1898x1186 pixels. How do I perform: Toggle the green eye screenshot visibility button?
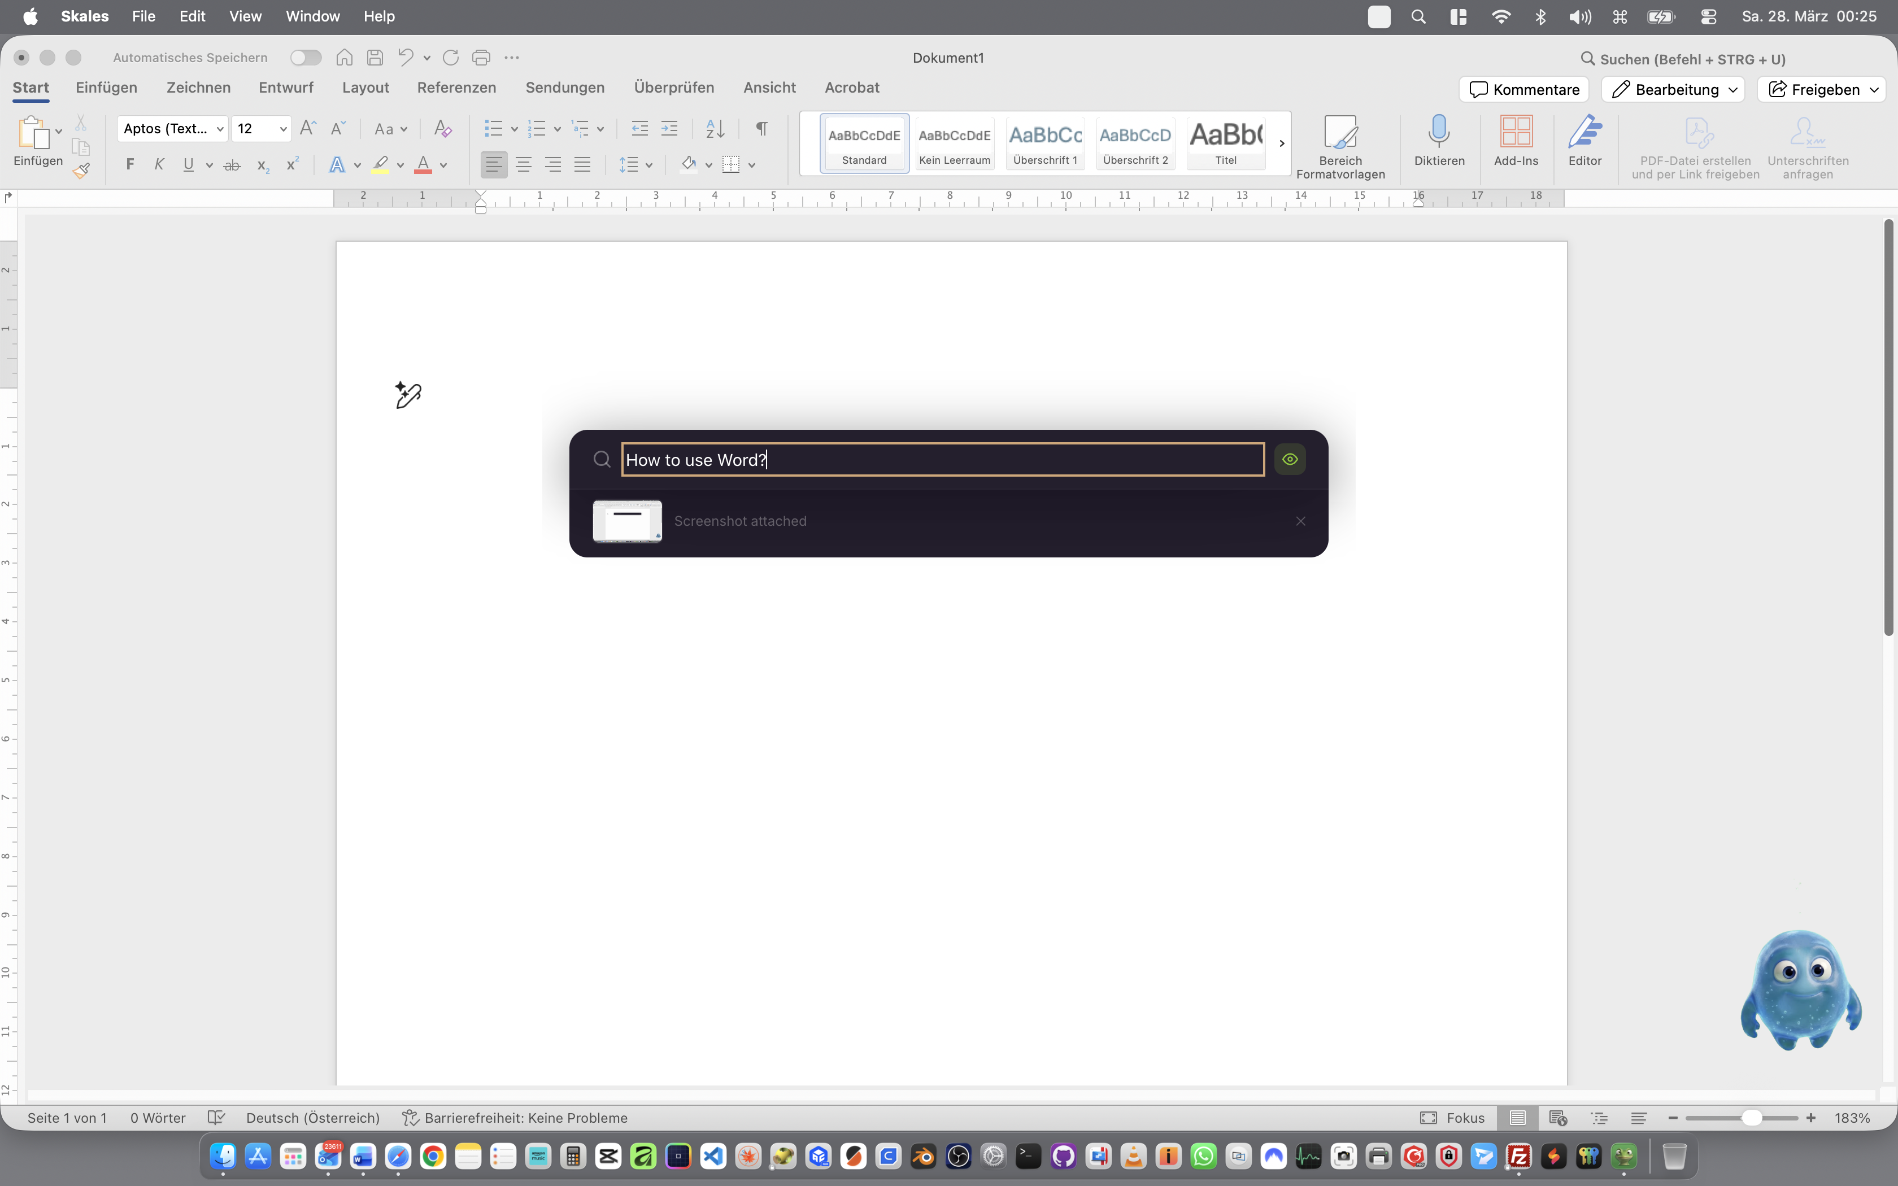pos(1290,460)
